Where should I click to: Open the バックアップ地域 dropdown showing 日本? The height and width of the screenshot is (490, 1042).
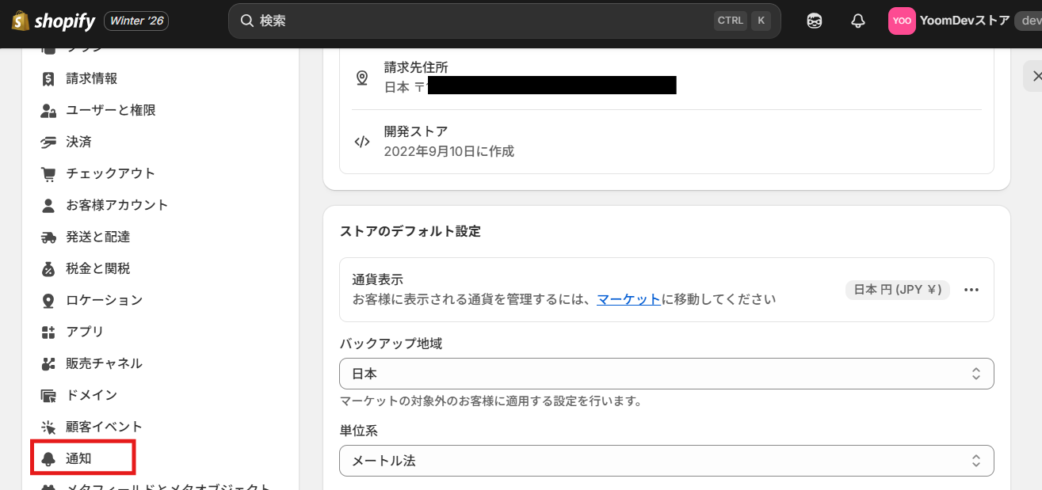[x=666, y=374]
